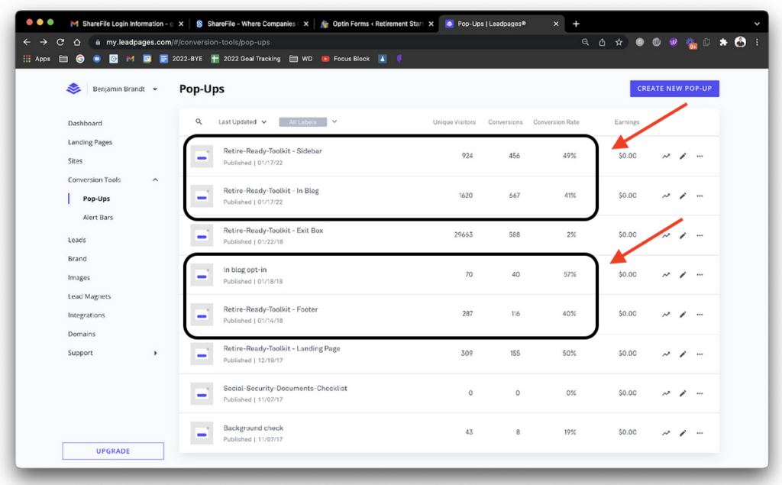
Task: Click the Leadpages logo icon
Action: coord(73,89)
